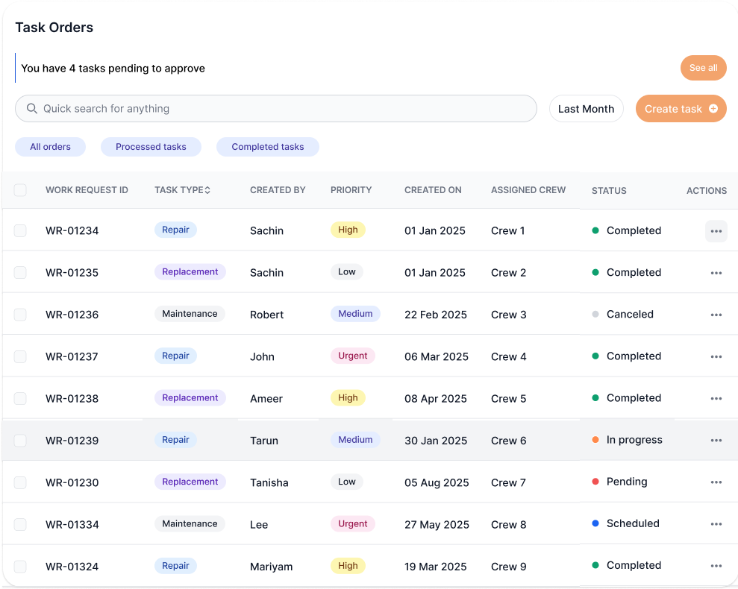Click the plus icon on Create task
This screenshot has height=589, width=738.
pos(713,109)
